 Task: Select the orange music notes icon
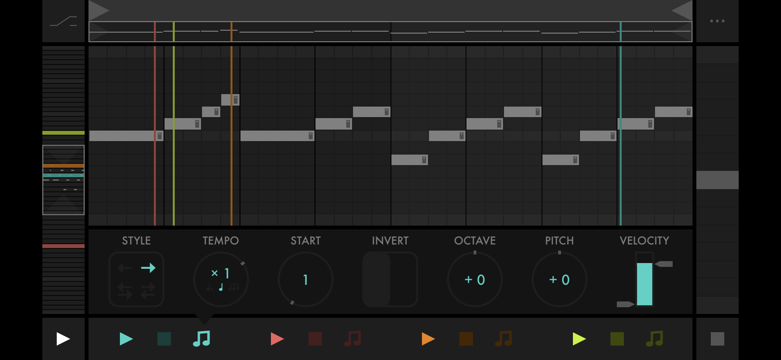point(504,339)
